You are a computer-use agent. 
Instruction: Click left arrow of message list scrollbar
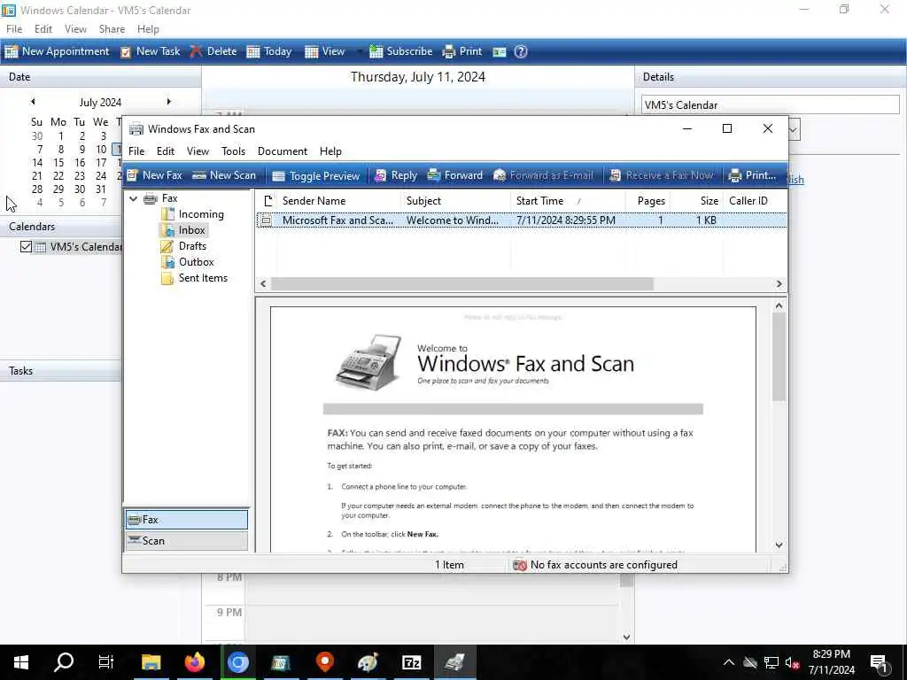(263, 284)
